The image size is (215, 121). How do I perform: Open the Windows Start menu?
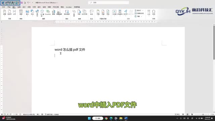(x=89, y=118)
